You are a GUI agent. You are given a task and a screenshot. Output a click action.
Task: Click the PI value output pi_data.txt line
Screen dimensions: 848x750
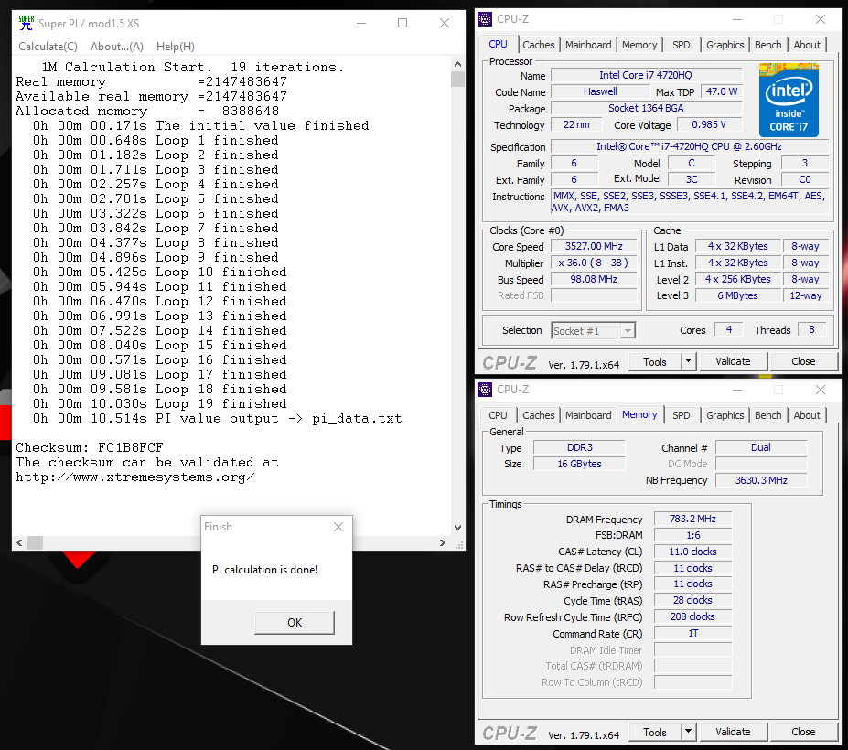(218, 419)
